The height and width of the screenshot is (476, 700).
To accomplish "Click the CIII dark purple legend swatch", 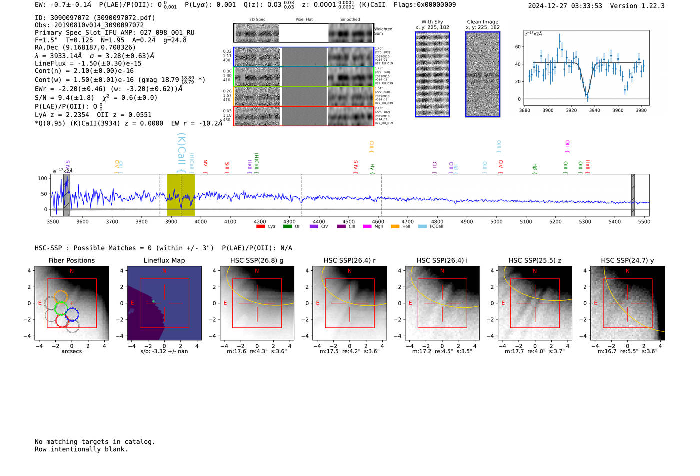I will coord(341,226).
